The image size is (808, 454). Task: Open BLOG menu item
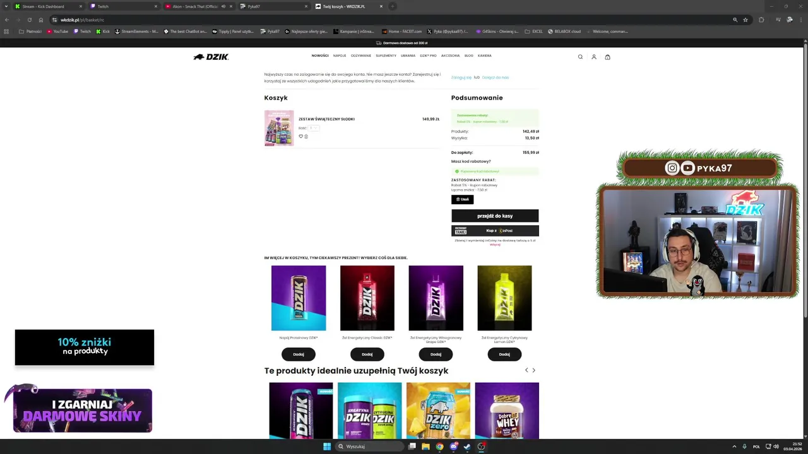pyautogui.click(x=468, y=55)
